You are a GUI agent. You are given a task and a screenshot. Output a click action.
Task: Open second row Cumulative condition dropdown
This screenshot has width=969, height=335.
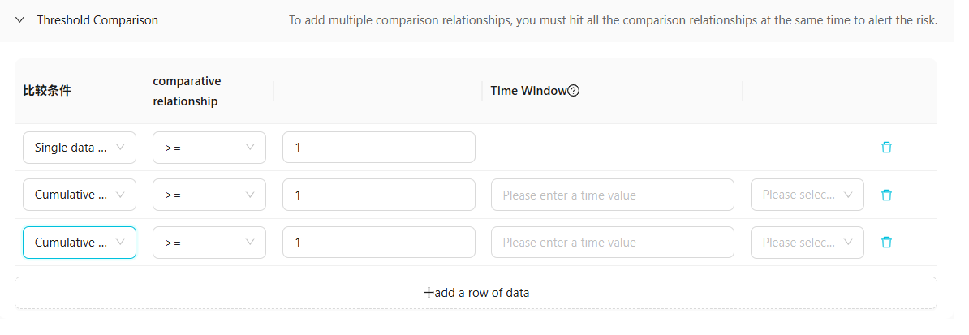80,195
